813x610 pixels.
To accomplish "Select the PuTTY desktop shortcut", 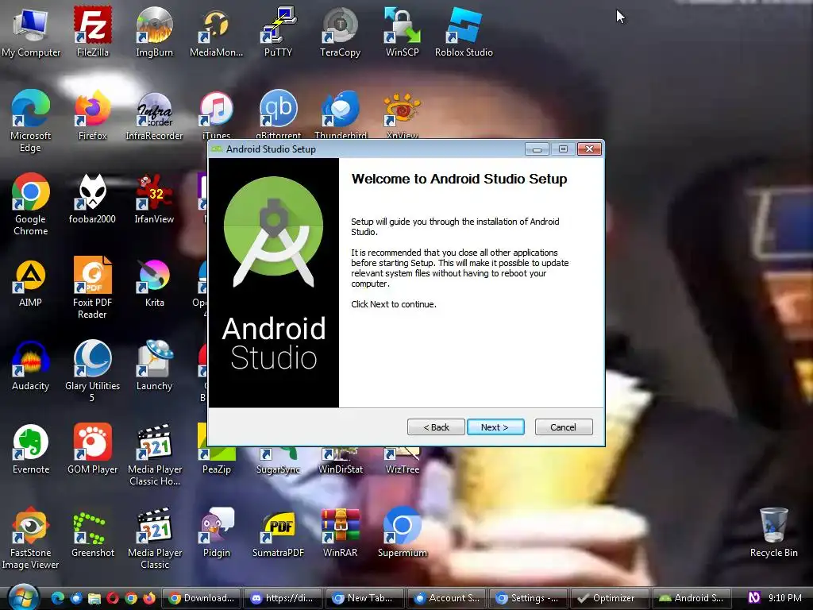I will (278, 33).
